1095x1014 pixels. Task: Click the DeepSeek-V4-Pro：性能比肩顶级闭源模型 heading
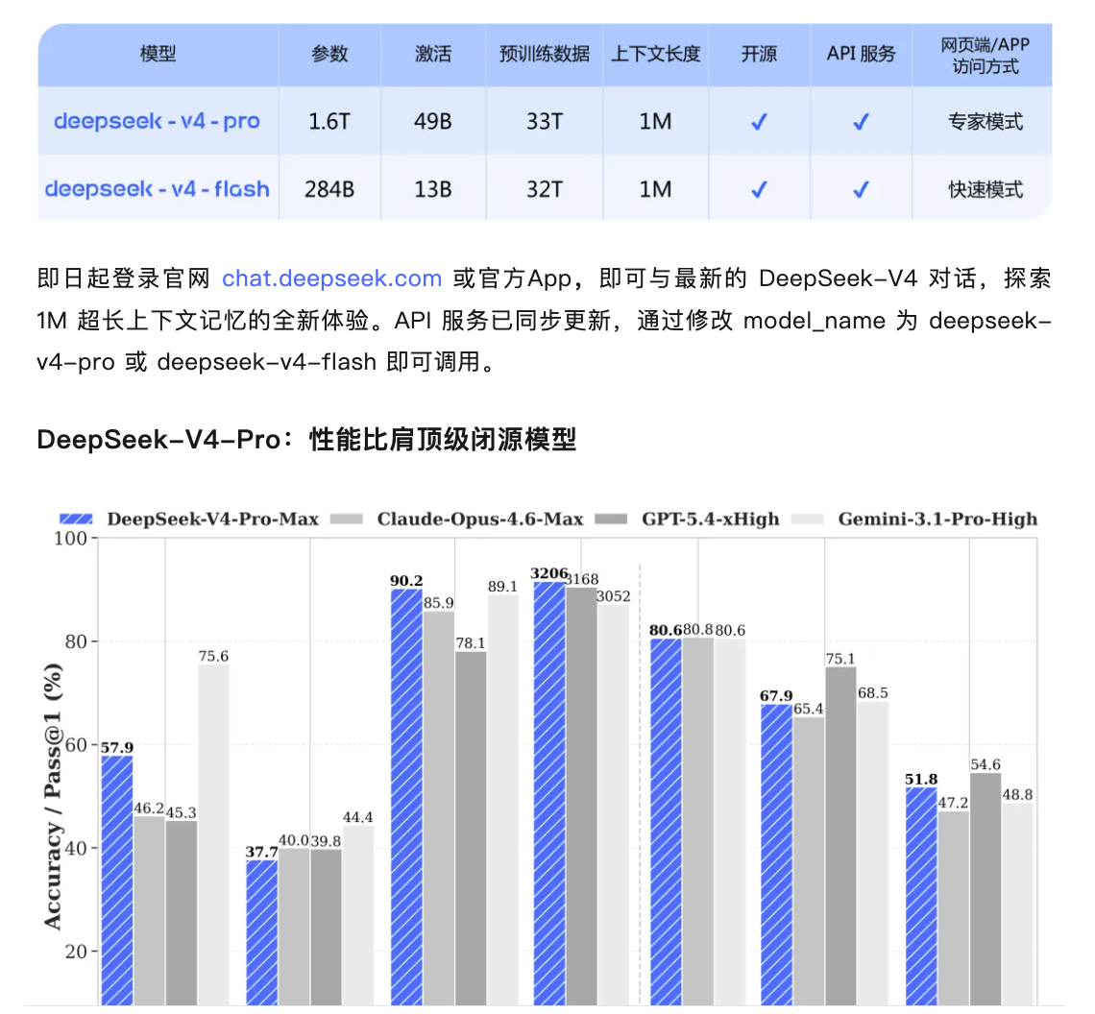306,439
